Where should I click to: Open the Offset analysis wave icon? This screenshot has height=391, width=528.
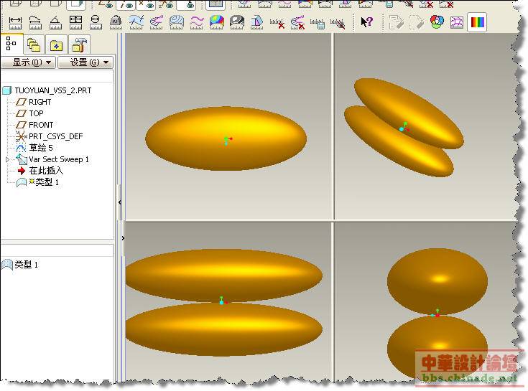(x=197, y=22)
